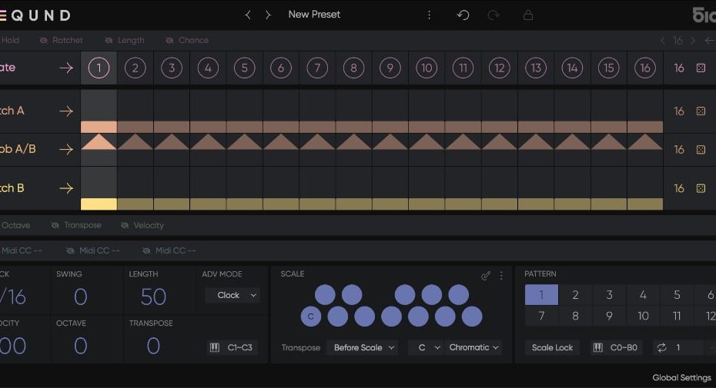Randomize the Gate lane with dice icon
The height and width of the screenshot is (388, 716).
701,68
